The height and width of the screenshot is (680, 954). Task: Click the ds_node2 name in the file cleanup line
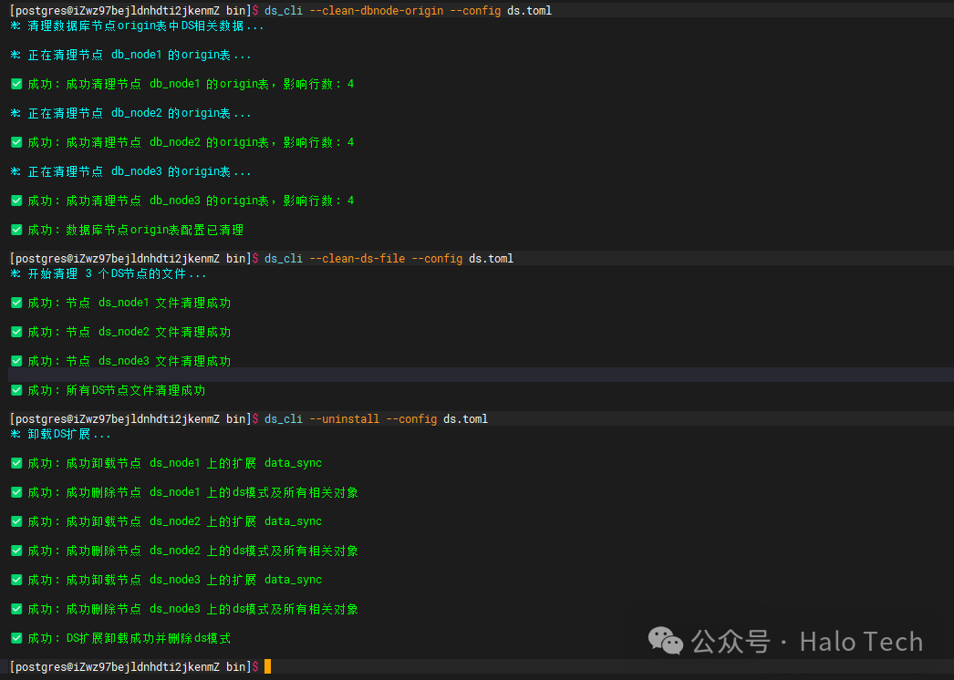123,332
